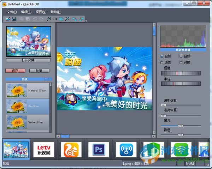Click the canvas horizontal scrollbar thumb
The image size is (212, 169).
(65, 136)
